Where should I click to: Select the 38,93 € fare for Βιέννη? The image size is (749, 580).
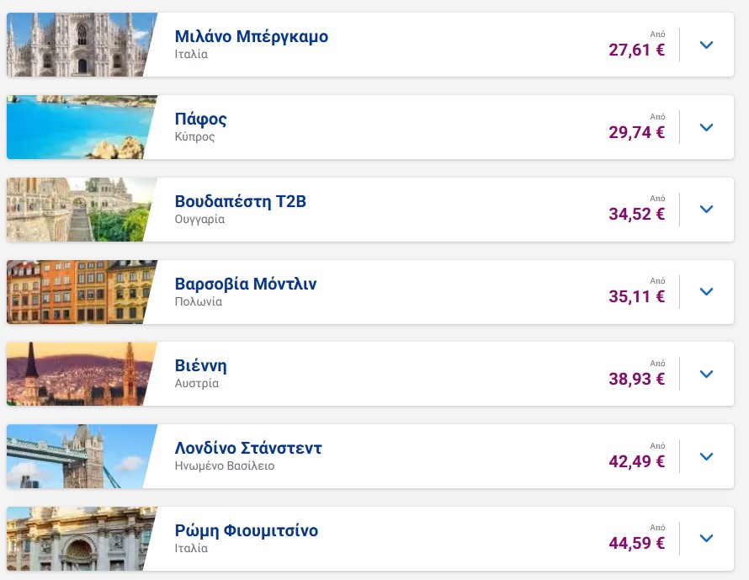636,379
